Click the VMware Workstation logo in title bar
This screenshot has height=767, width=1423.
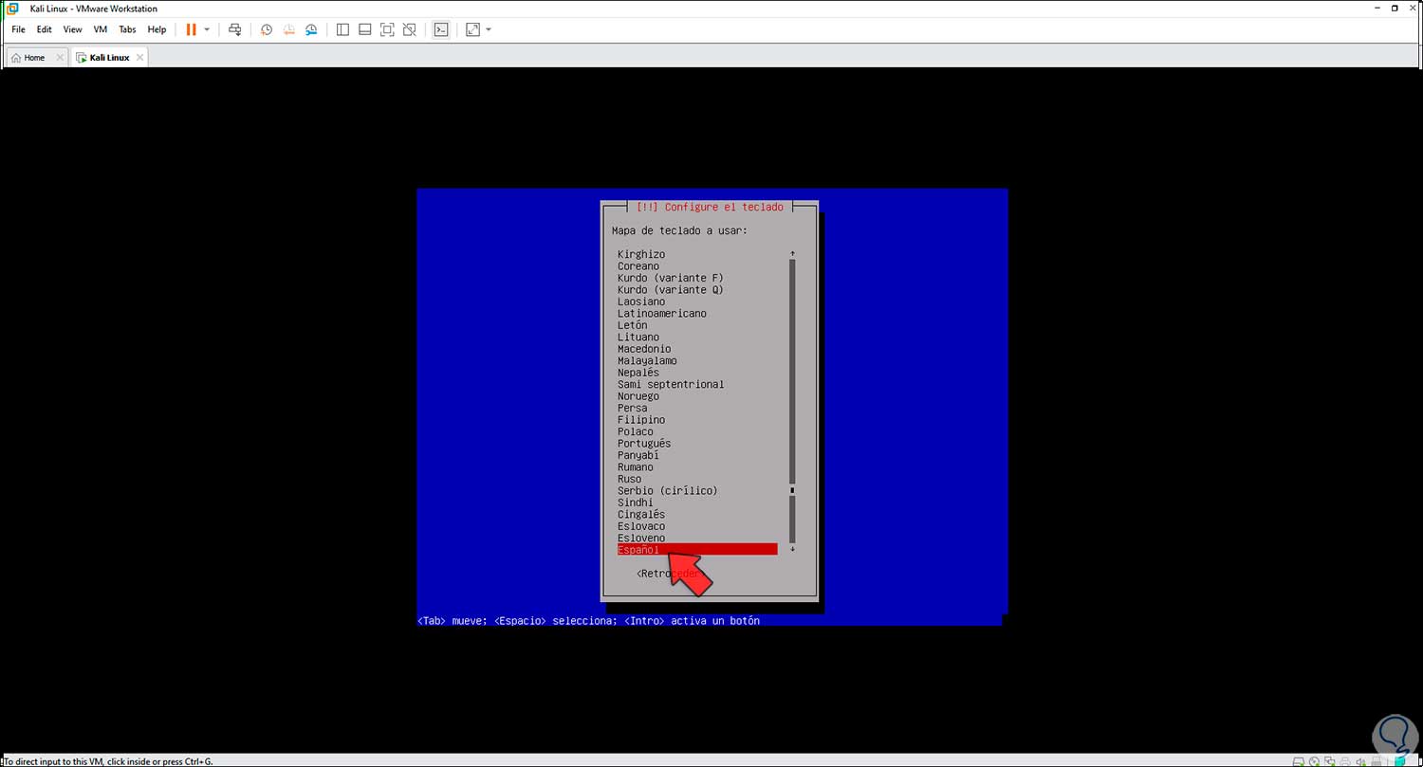pyautogui.click(x=13, y=9)
